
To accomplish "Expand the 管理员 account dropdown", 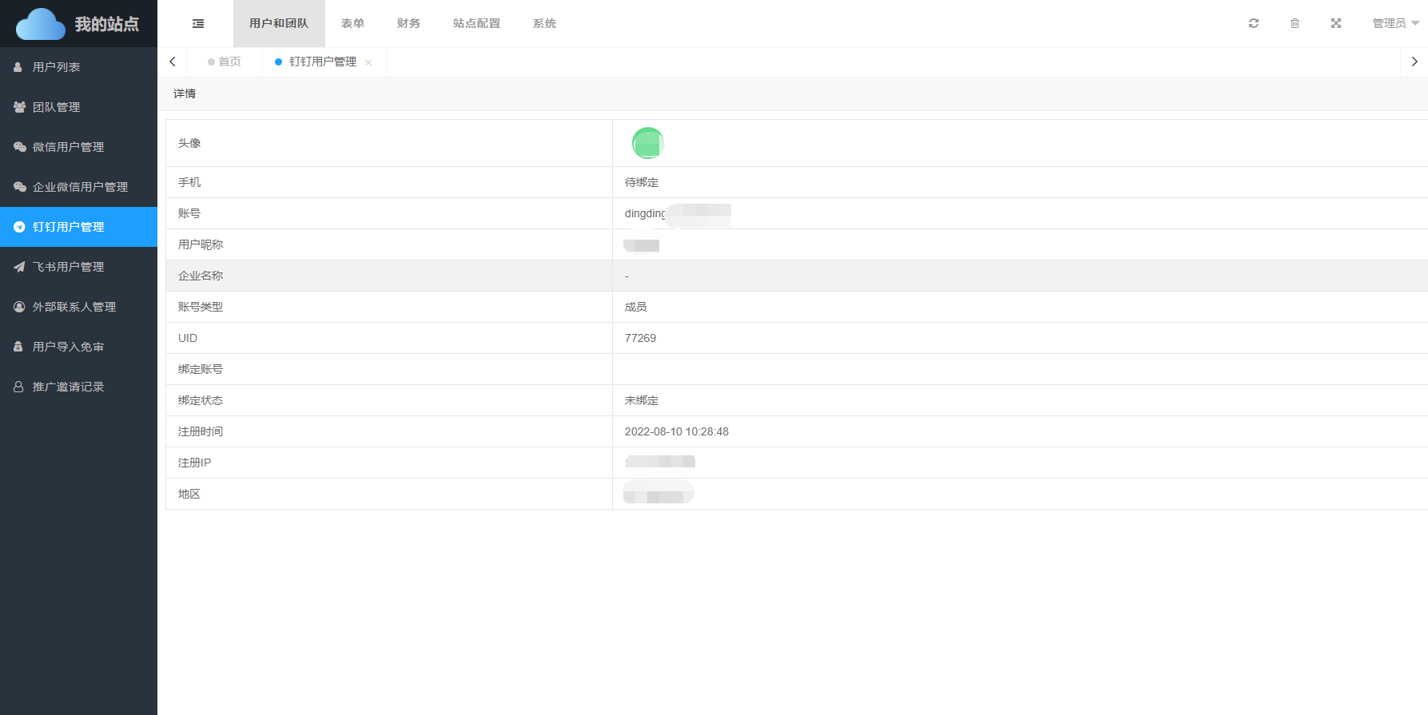I will coord(1394,24).
